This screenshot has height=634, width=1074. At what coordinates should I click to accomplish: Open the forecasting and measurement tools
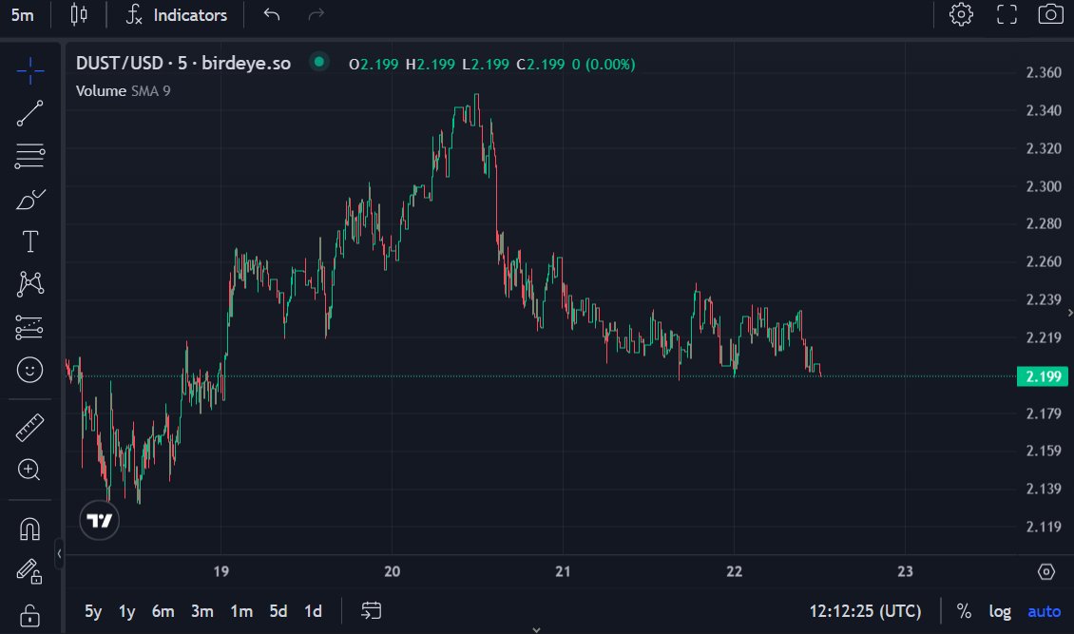click(29, 327)
